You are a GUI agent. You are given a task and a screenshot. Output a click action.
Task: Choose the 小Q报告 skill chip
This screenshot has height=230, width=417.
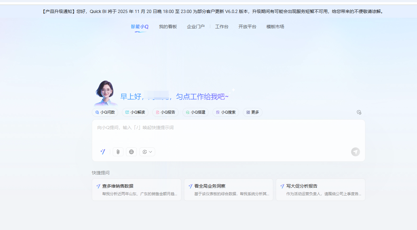click(165, 112)
